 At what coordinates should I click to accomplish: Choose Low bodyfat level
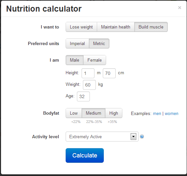pyautogui.click(x=74, y=113)
